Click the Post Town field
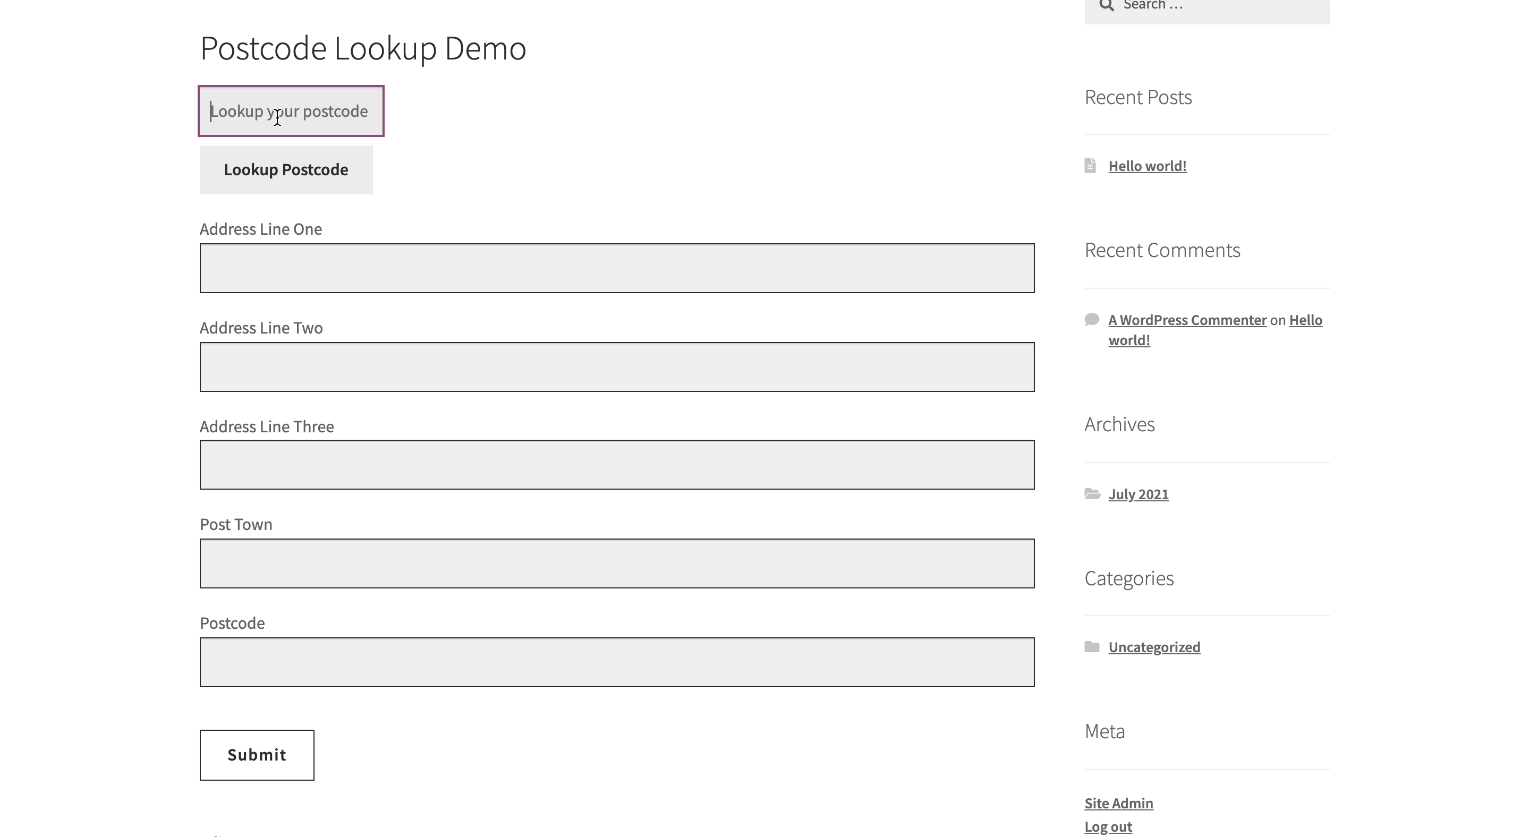The width and height of the screenshot is (1529, 837). tap(617, 563)
